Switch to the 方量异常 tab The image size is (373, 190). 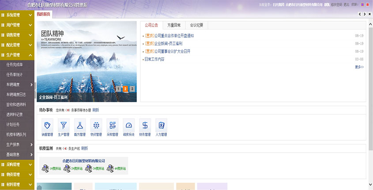(x=173, y=25)
